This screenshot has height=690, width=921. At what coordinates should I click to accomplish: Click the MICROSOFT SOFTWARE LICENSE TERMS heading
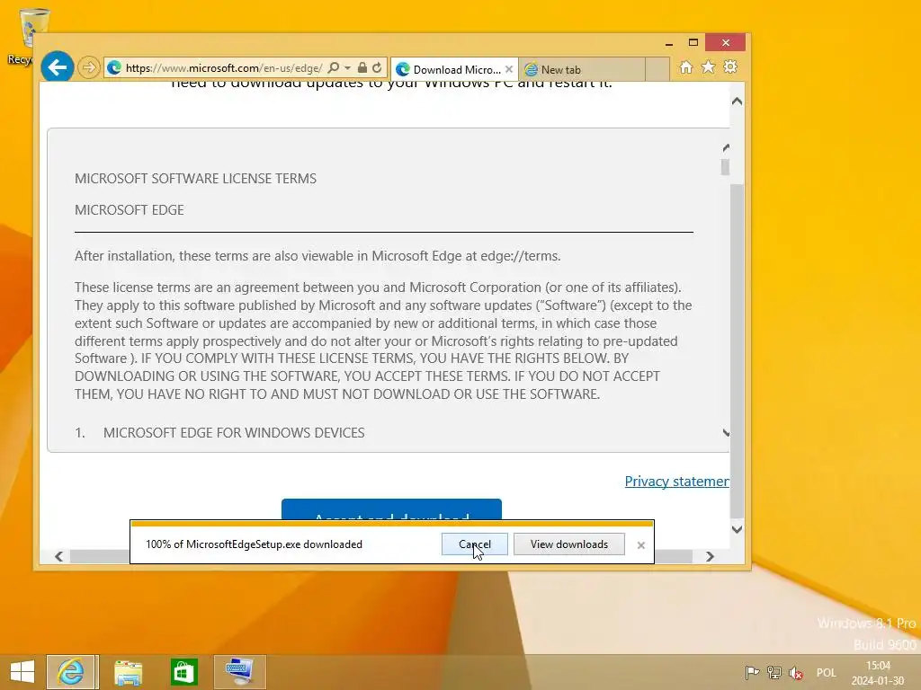[x=195, y=179]
